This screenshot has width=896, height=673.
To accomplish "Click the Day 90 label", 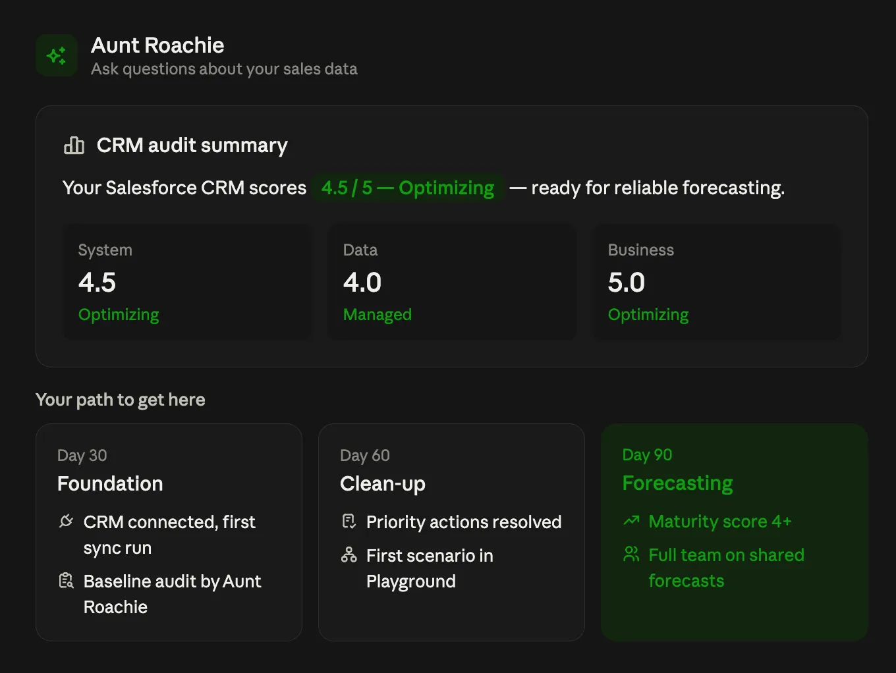I will pyautogui.click(x=647, y=455).
